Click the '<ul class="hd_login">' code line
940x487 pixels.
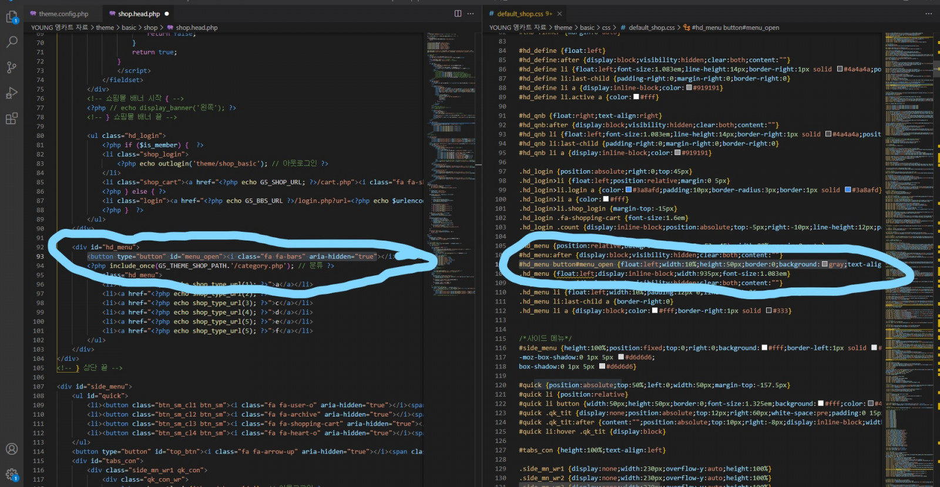pyautogui.click(x=127, y=136)
